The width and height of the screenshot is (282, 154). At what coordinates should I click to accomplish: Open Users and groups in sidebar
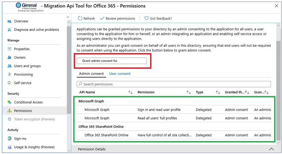(27, 66)
